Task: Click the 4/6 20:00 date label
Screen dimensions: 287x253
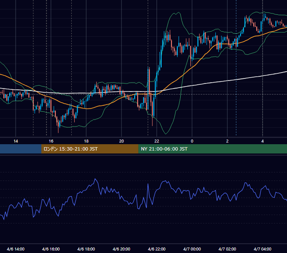Action: (122, 249)
